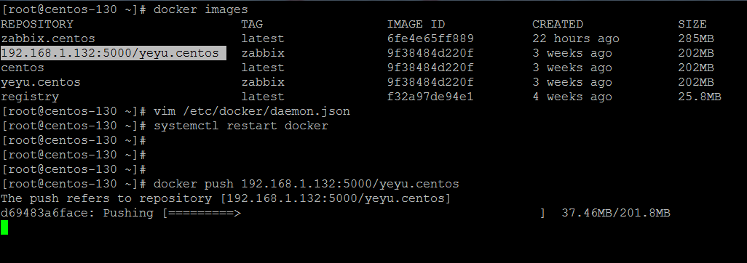
Task: Click the '22 hours ago' created value
Action: [576, 39]
